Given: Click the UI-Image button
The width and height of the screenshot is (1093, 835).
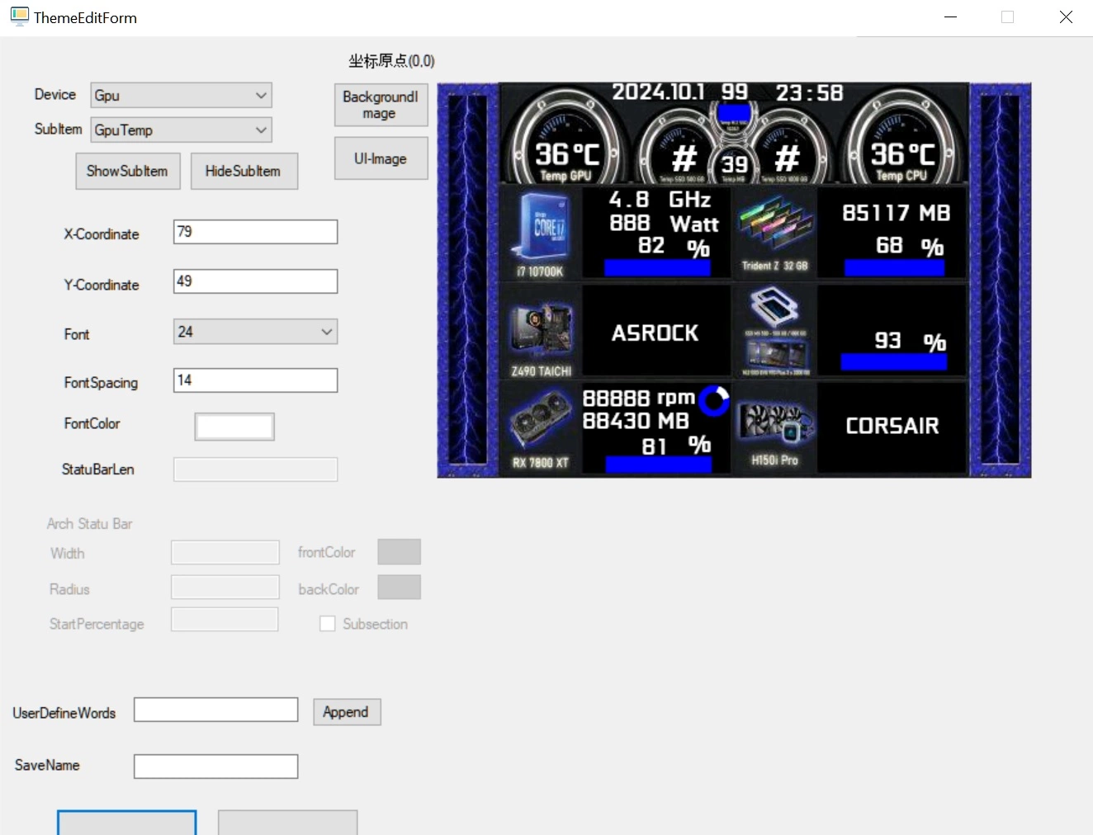Looking at the screenshot, I should click(381, 158).
